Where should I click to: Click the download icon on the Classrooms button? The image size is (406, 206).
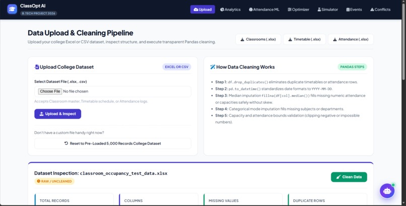(242, 40)
